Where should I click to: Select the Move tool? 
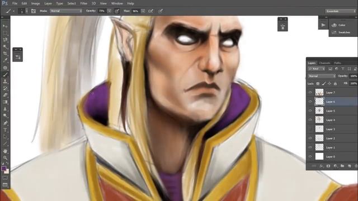coord(5,26)
